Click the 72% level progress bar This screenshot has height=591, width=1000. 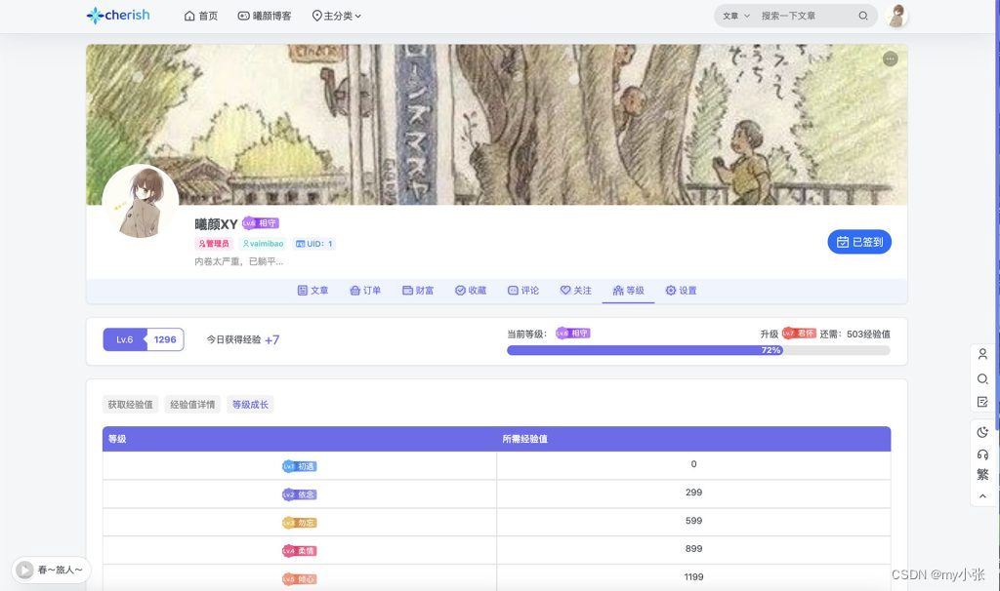[x=698, y=350]
